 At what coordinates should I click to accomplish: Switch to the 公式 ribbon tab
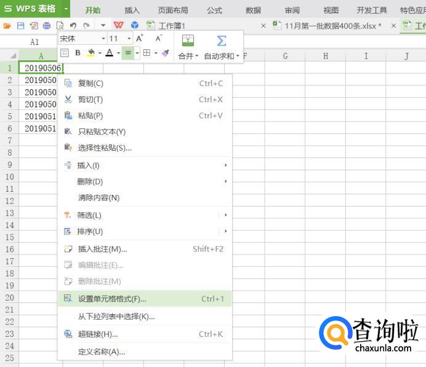click(215, 10)
